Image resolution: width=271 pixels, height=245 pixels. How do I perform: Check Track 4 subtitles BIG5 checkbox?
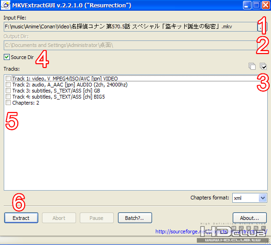(8, 97)
